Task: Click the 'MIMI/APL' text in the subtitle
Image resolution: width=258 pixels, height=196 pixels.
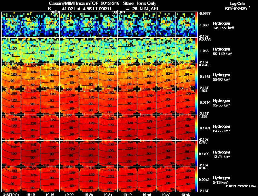Action: tap(149, 9)
